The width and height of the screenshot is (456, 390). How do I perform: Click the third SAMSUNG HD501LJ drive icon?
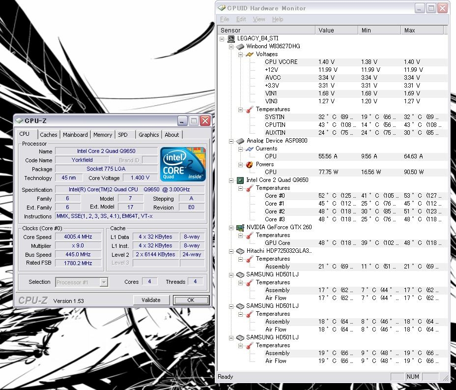(x=240, y=337)
